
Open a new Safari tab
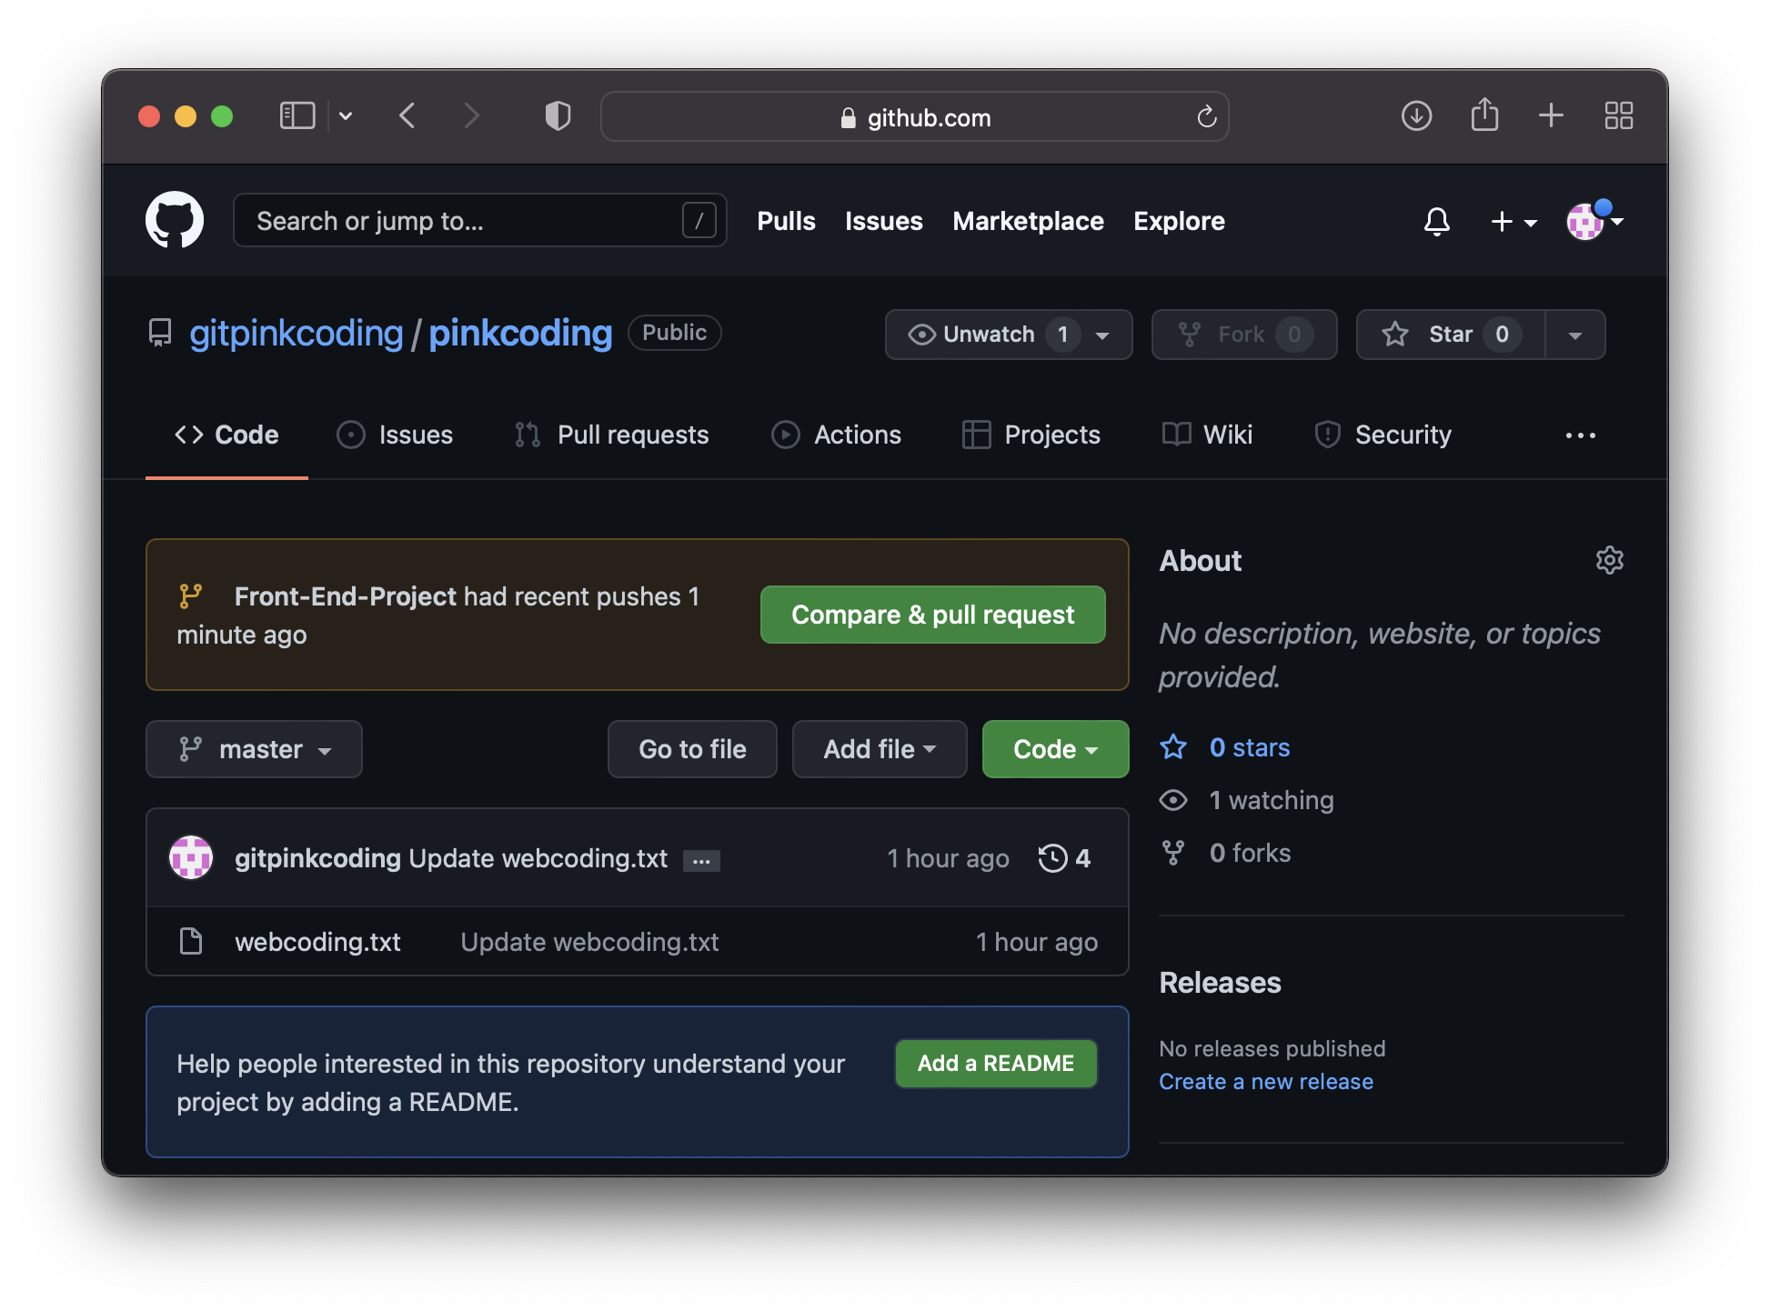coord(1551,115)
